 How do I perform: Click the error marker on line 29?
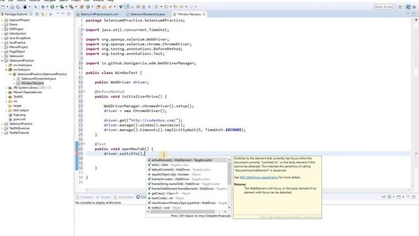(x=77, y=153)
